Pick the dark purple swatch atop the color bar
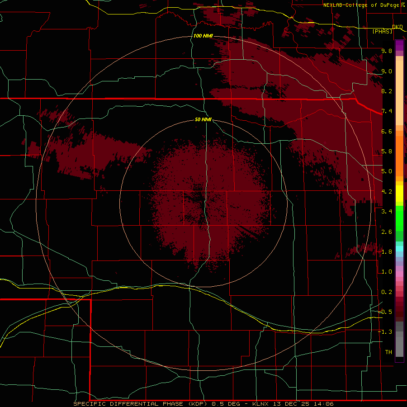 click(x=399, y=43)
